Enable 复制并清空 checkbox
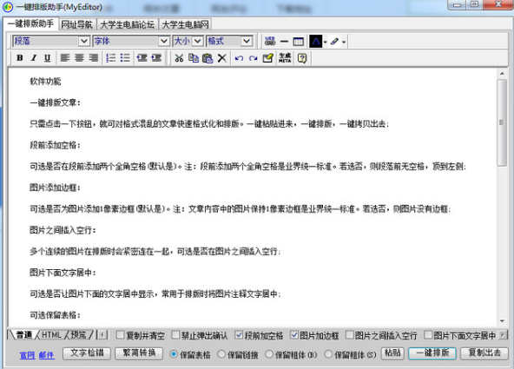 (x=121, y=335)
